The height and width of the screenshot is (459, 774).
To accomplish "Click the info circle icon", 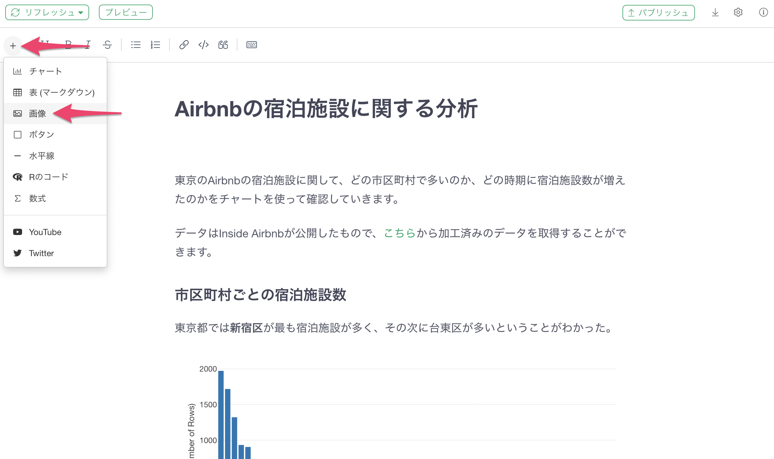I will tap(763, 12).
